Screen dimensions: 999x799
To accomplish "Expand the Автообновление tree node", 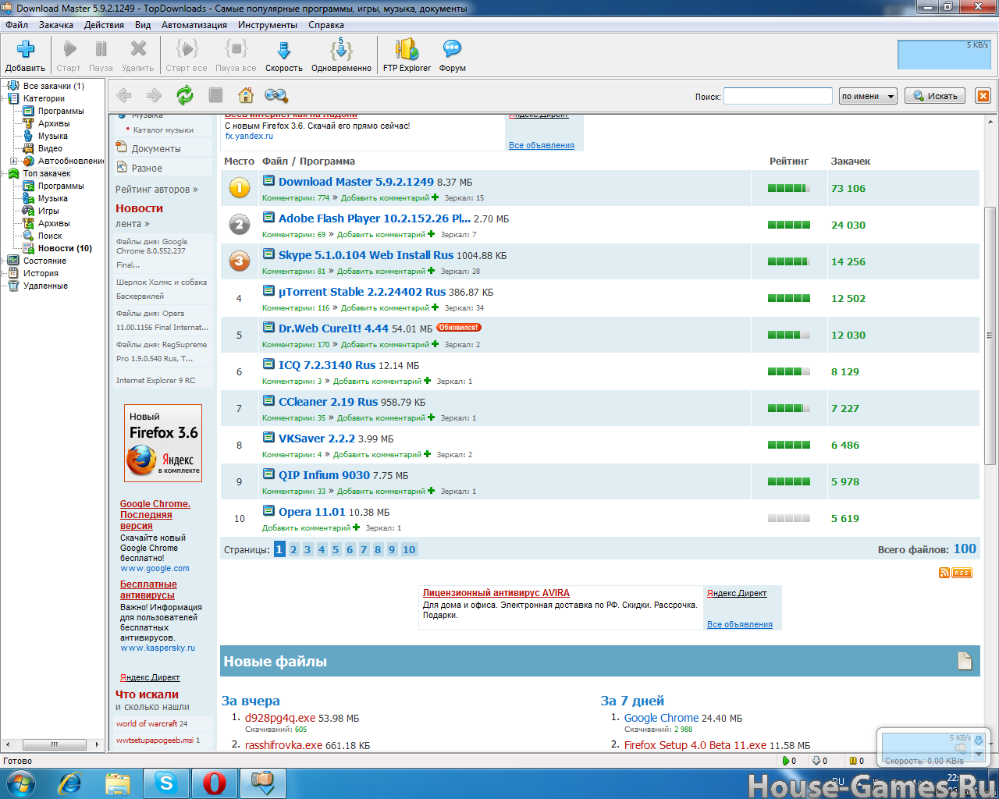I will click(13, 161).
